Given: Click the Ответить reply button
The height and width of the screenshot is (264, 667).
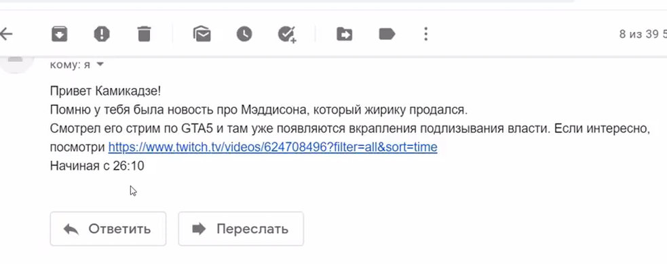Looking at the screenshot, I should [x=108, y=229].
